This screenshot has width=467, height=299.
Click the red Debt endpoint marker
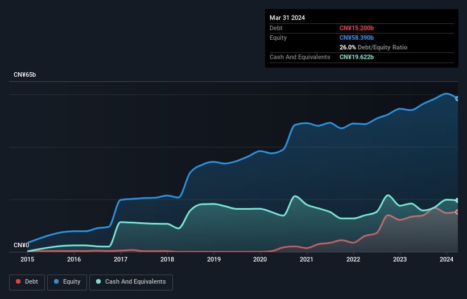[457, 212]
